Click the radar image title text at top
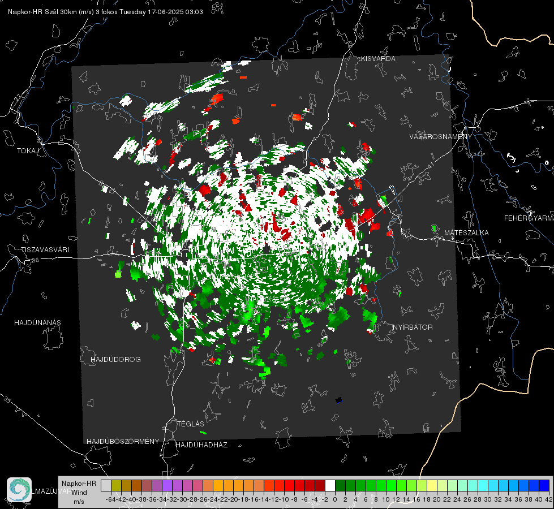This screenshot has width=554, height=509. tap(105, 12)
